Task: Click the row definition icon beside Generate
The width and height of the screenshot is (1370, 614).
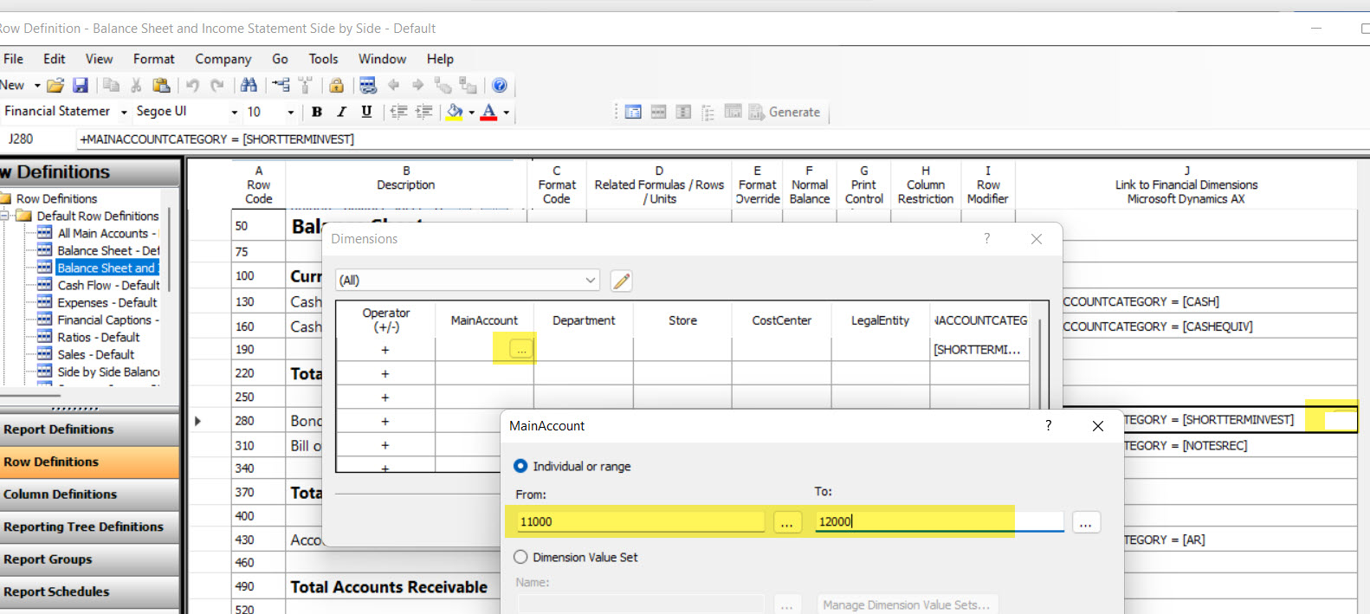Action: tap(658, 112)
